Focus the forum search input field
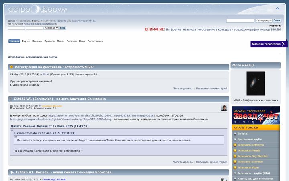Viewport: 289px width, 181px height. tap(240, 21)
